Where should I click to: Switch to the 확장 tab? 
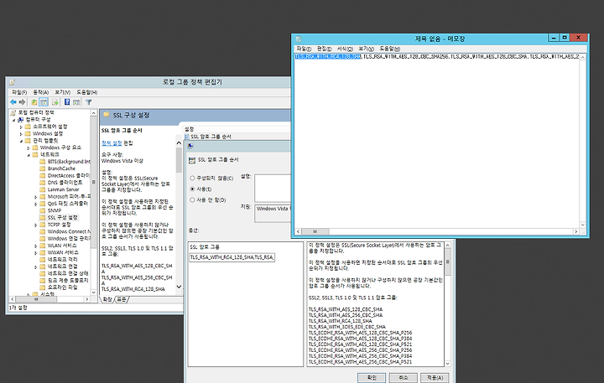107,299
